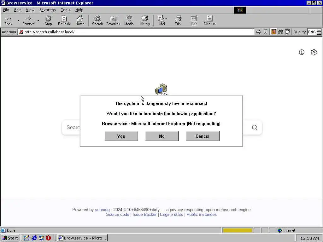Open the Edit menu
The width and height of the screenshot is (323, 242).
click(18, 10)
